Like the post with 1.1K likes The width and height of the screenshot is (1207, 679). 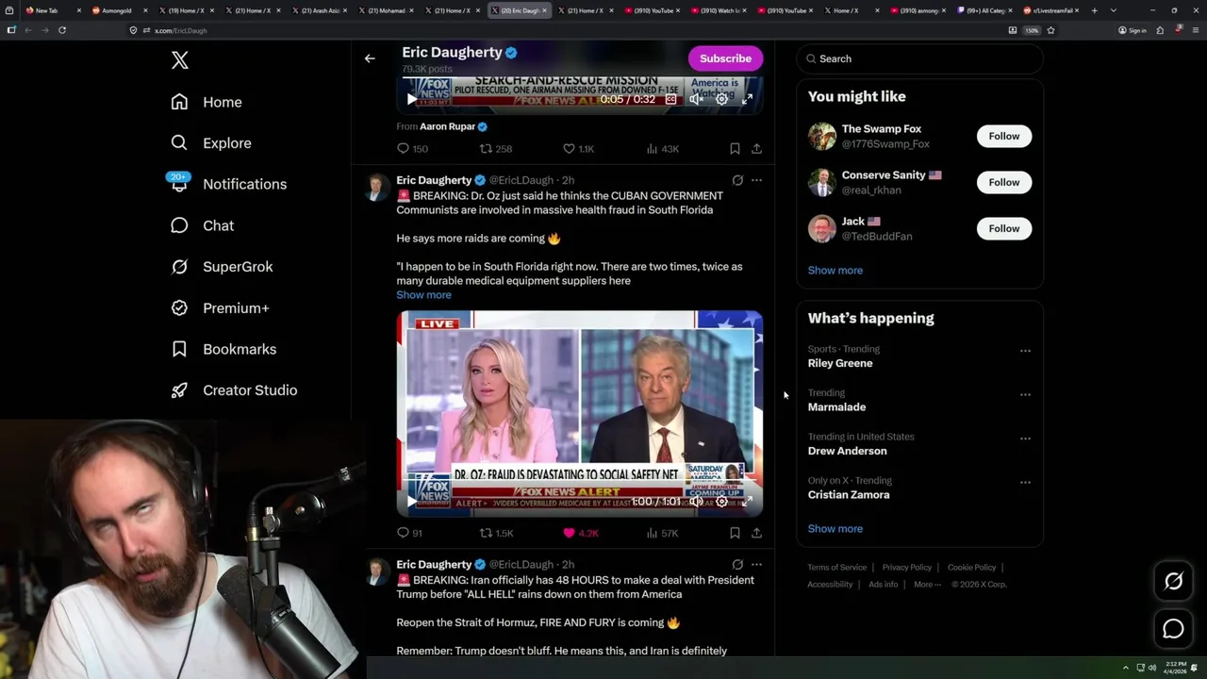click(578, 149)
